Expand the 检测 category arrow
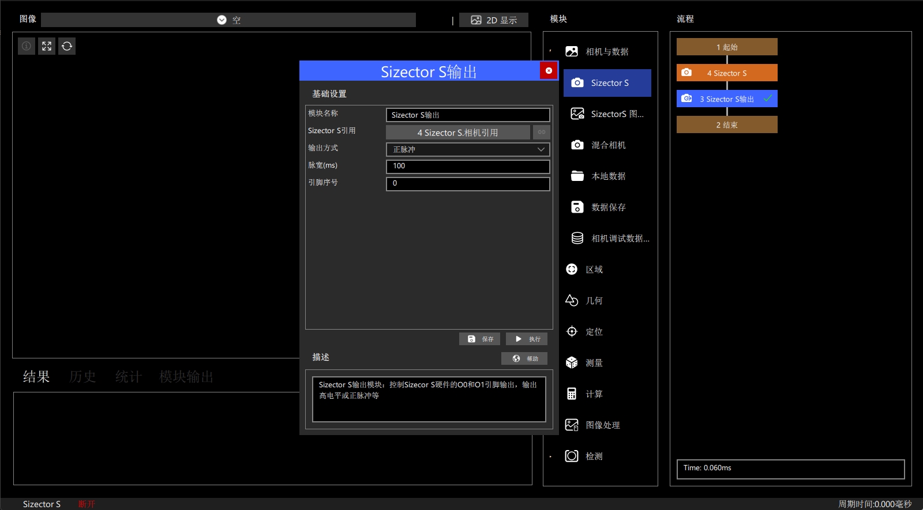The image size is (923, 510). (x=550, y=456)
